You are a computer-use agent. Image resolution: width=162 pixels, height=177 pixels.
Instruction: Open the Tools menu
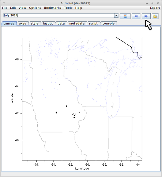[x=68, y=8]
